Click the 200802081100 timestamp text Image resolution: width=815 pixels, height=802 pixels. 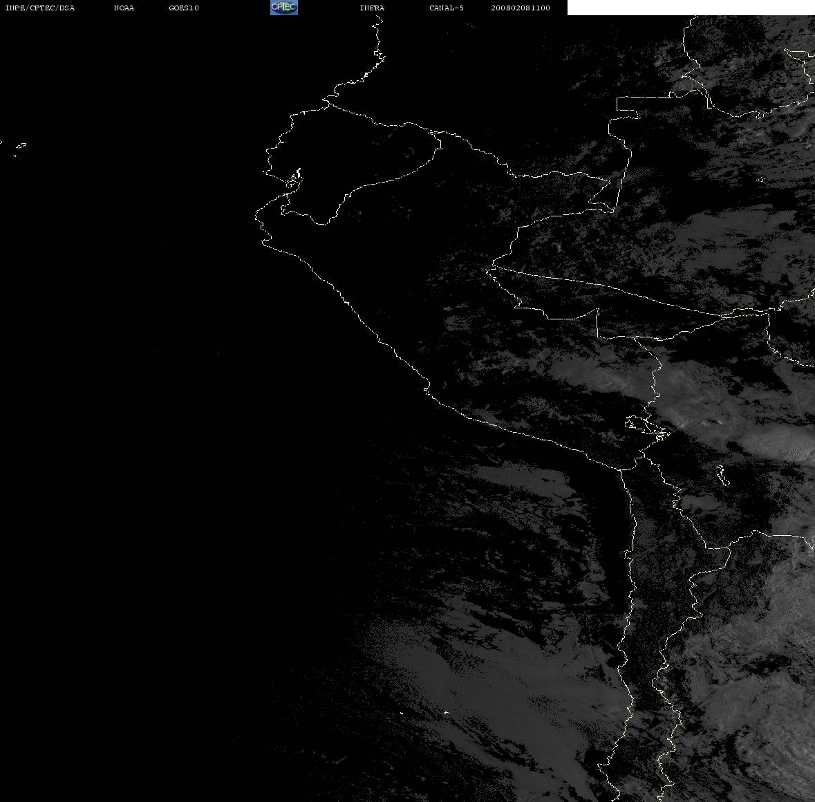click(521, 8)
